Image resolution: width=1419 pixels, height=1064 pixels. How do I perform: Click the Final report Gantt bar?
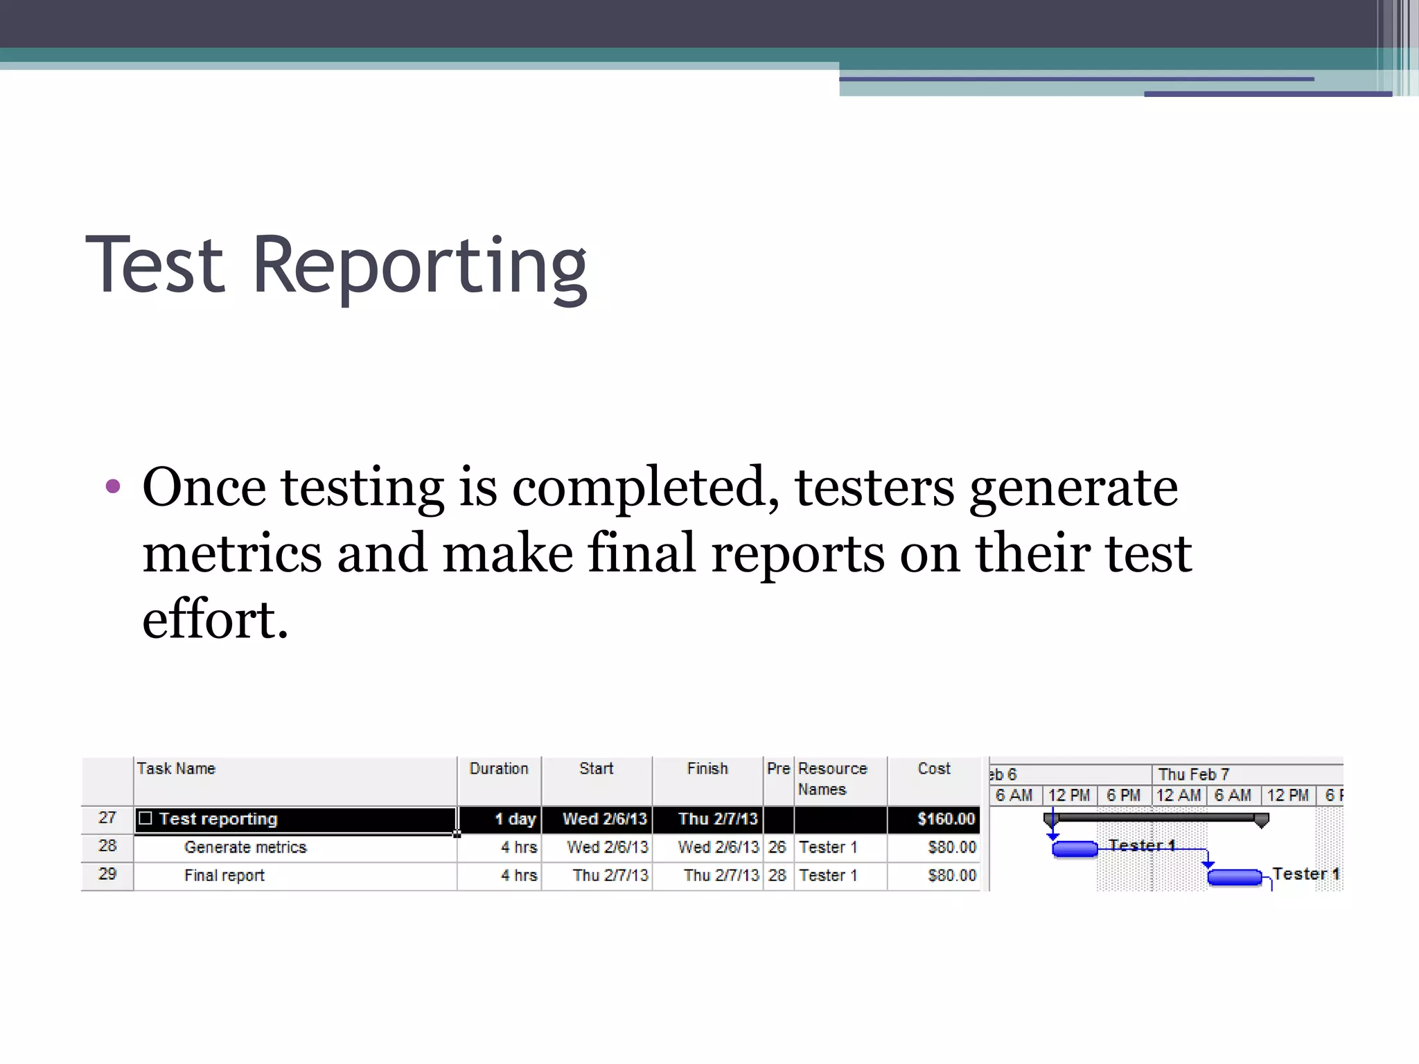(x=1235, y=877)
